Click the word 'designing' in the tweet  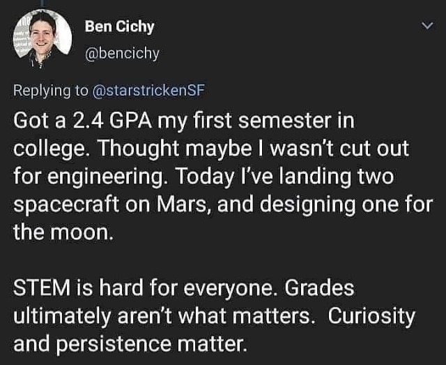tap(308, 205)
